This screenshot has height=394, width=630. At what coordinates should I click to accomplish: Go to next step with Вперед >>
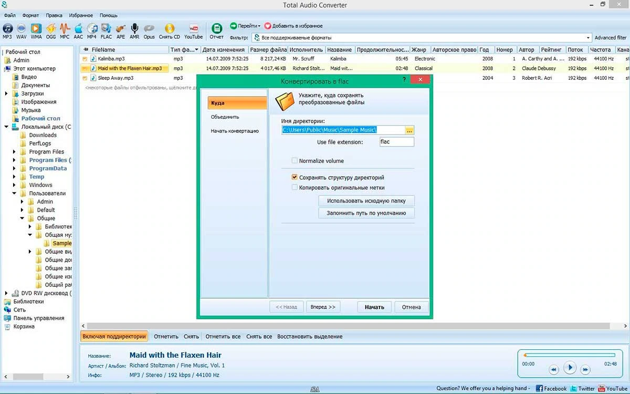323,307
